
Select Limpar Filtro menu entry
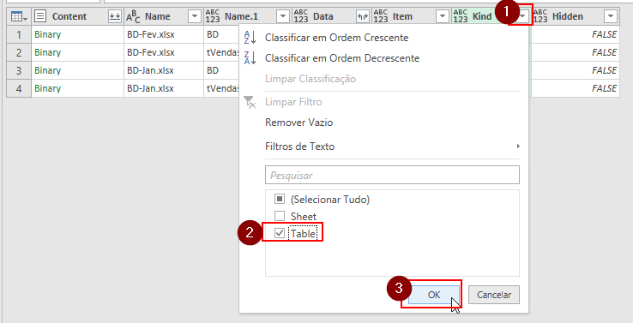click(x=293, y=102)
